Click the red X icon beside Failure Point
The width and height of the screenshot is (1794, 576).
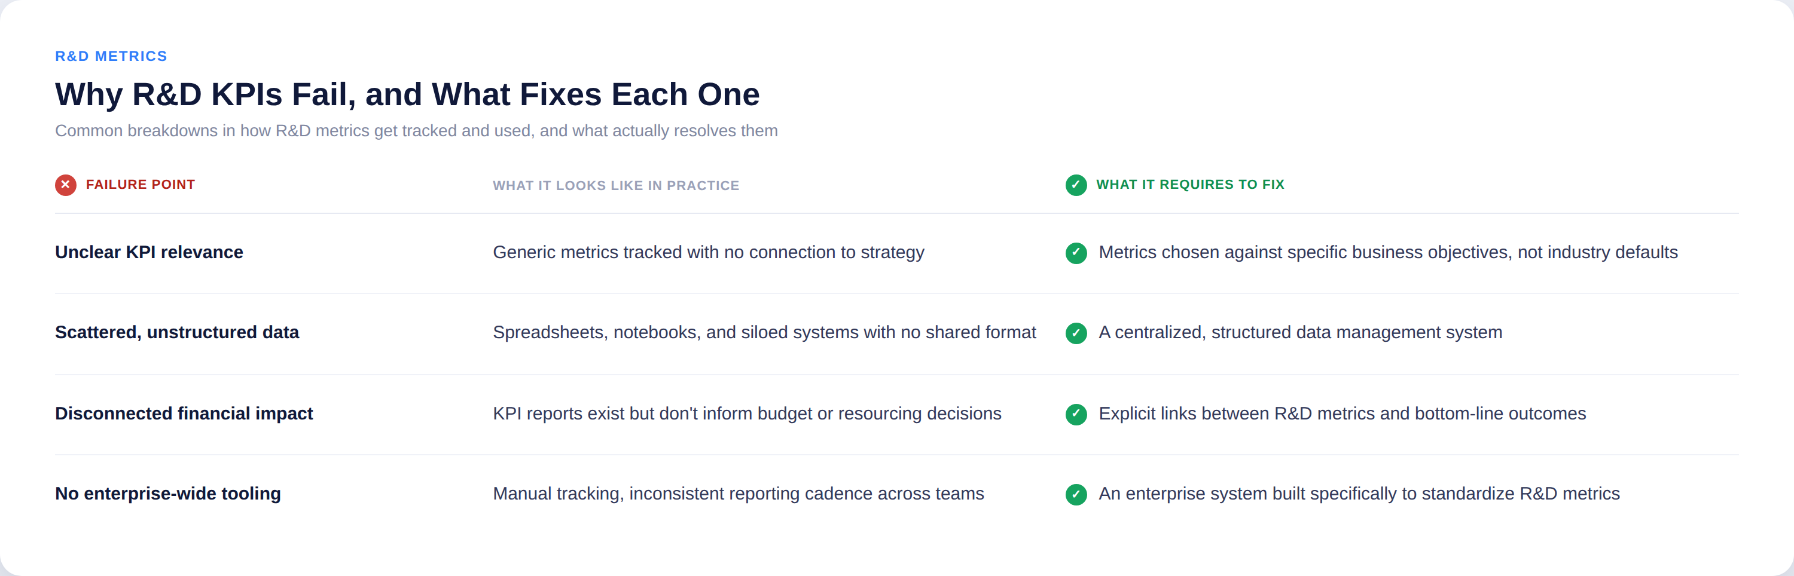coord(65,185)
